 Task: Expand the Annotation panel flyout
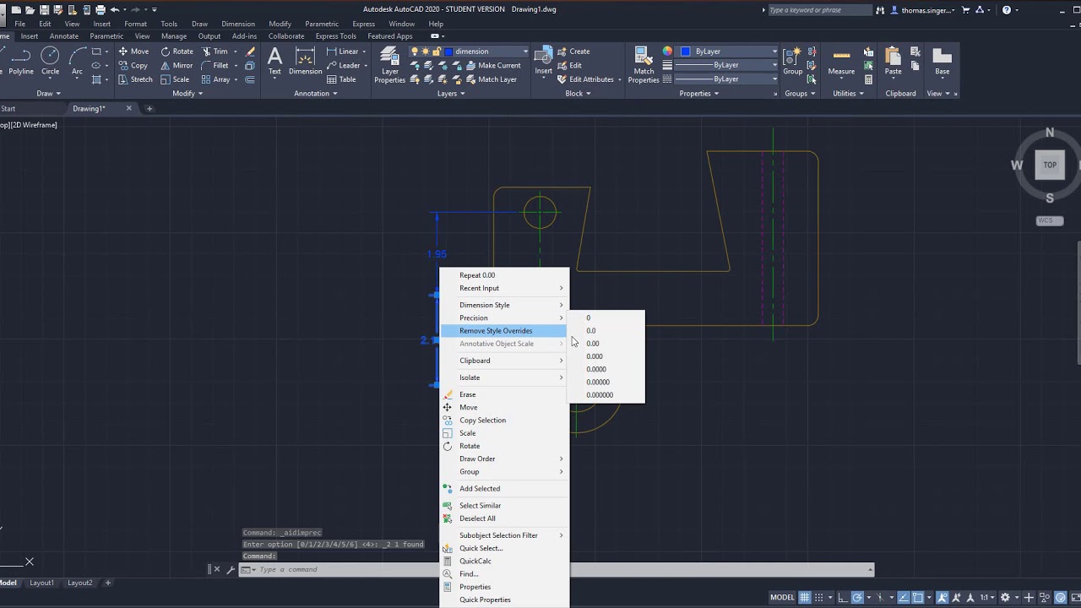tap(315, 94)
